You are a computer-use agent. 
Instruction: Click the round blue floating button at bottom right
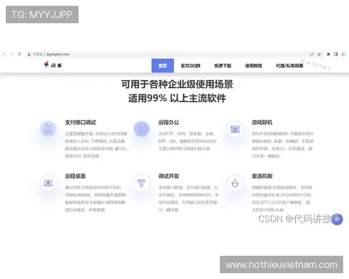click(x=337, y=219)
